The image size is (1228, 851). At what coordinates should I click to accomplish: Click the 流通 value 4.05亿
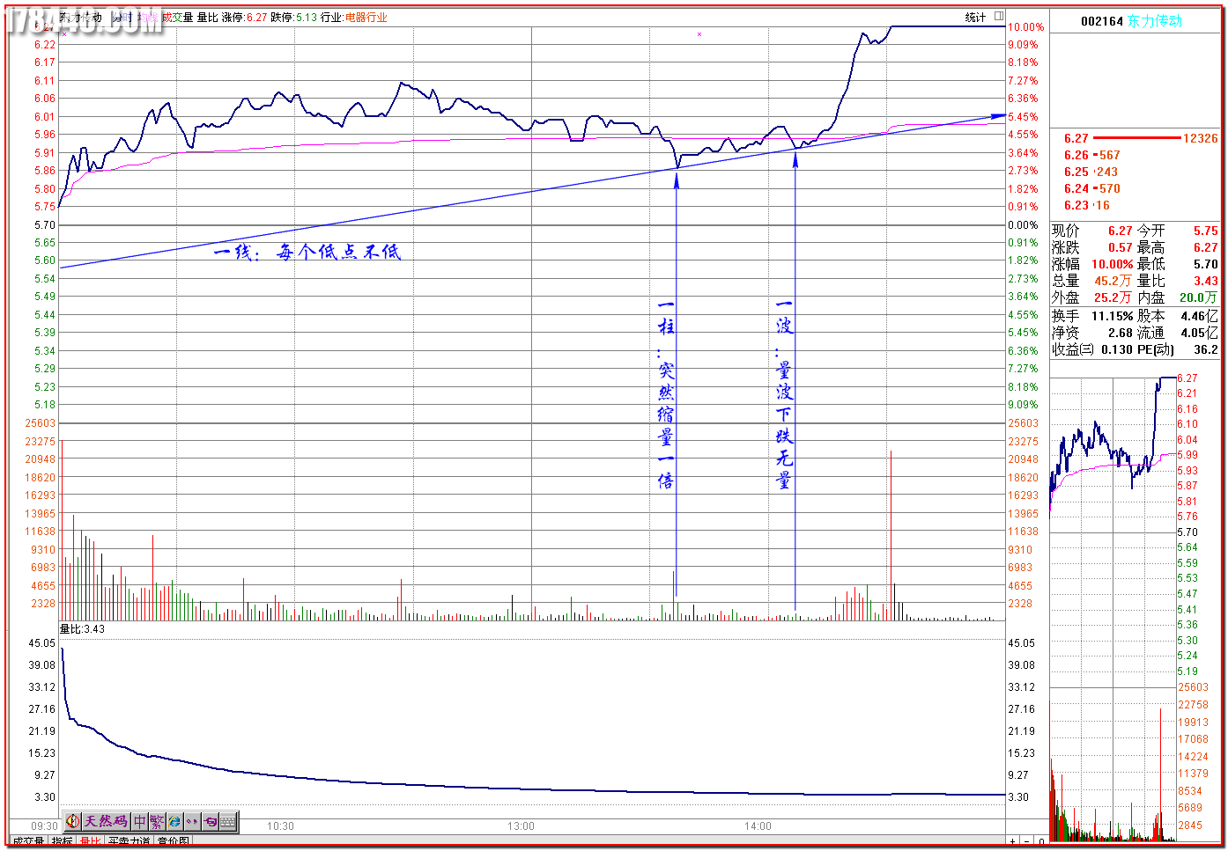(1199, 333)
